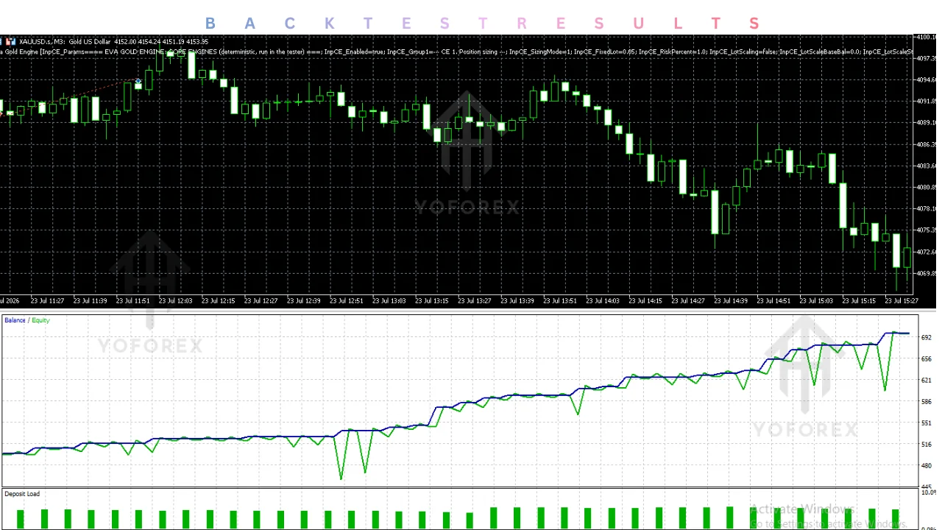Viewport: 942px width, 530px height.
Task: Click InpCE_RiskPercent=1.0 parameter text
Action: coord(672,52)
